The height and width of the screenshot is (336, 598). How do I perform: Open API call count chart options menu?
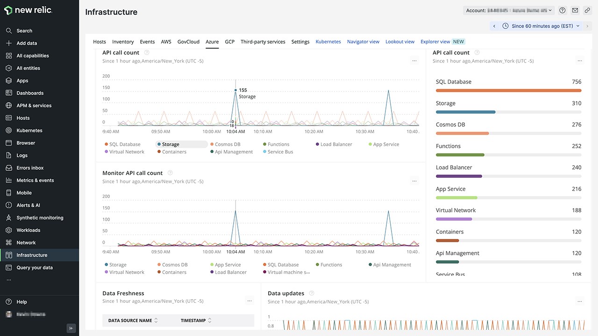click(414, 61)
